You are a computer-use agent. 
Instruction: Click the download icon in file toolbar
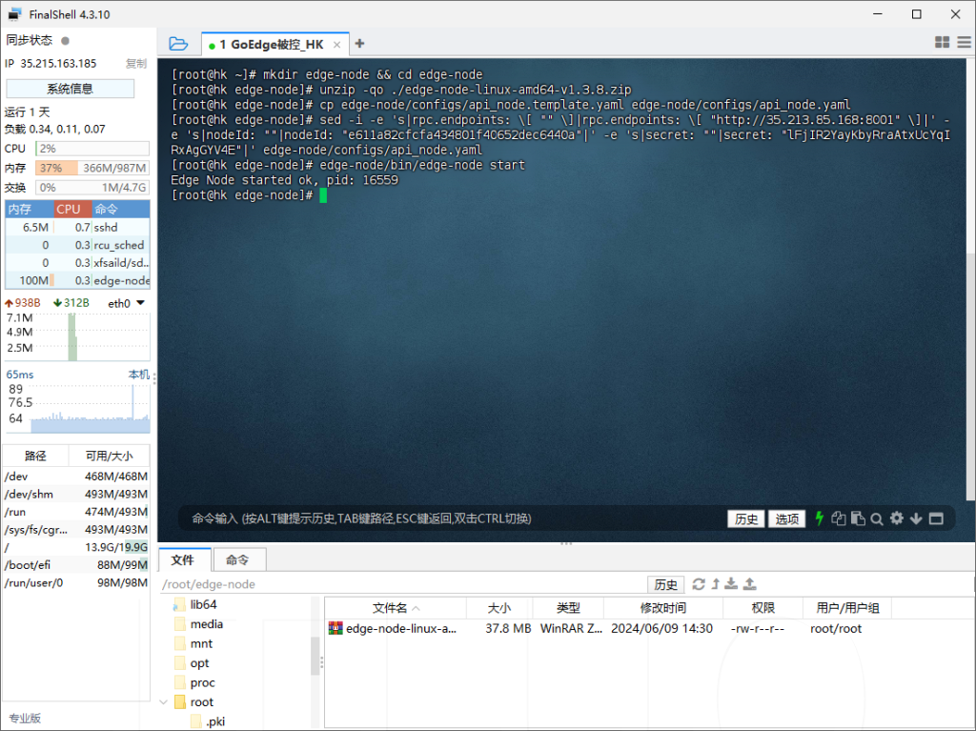[x=732, y=584]
